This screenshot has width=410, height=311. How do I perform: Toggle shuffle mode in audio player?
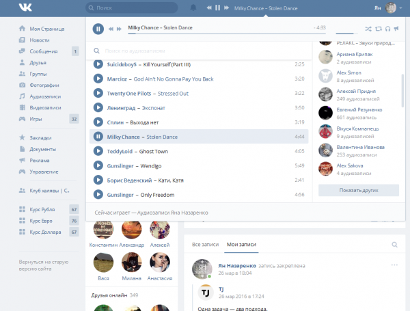[x=368, y=29]
